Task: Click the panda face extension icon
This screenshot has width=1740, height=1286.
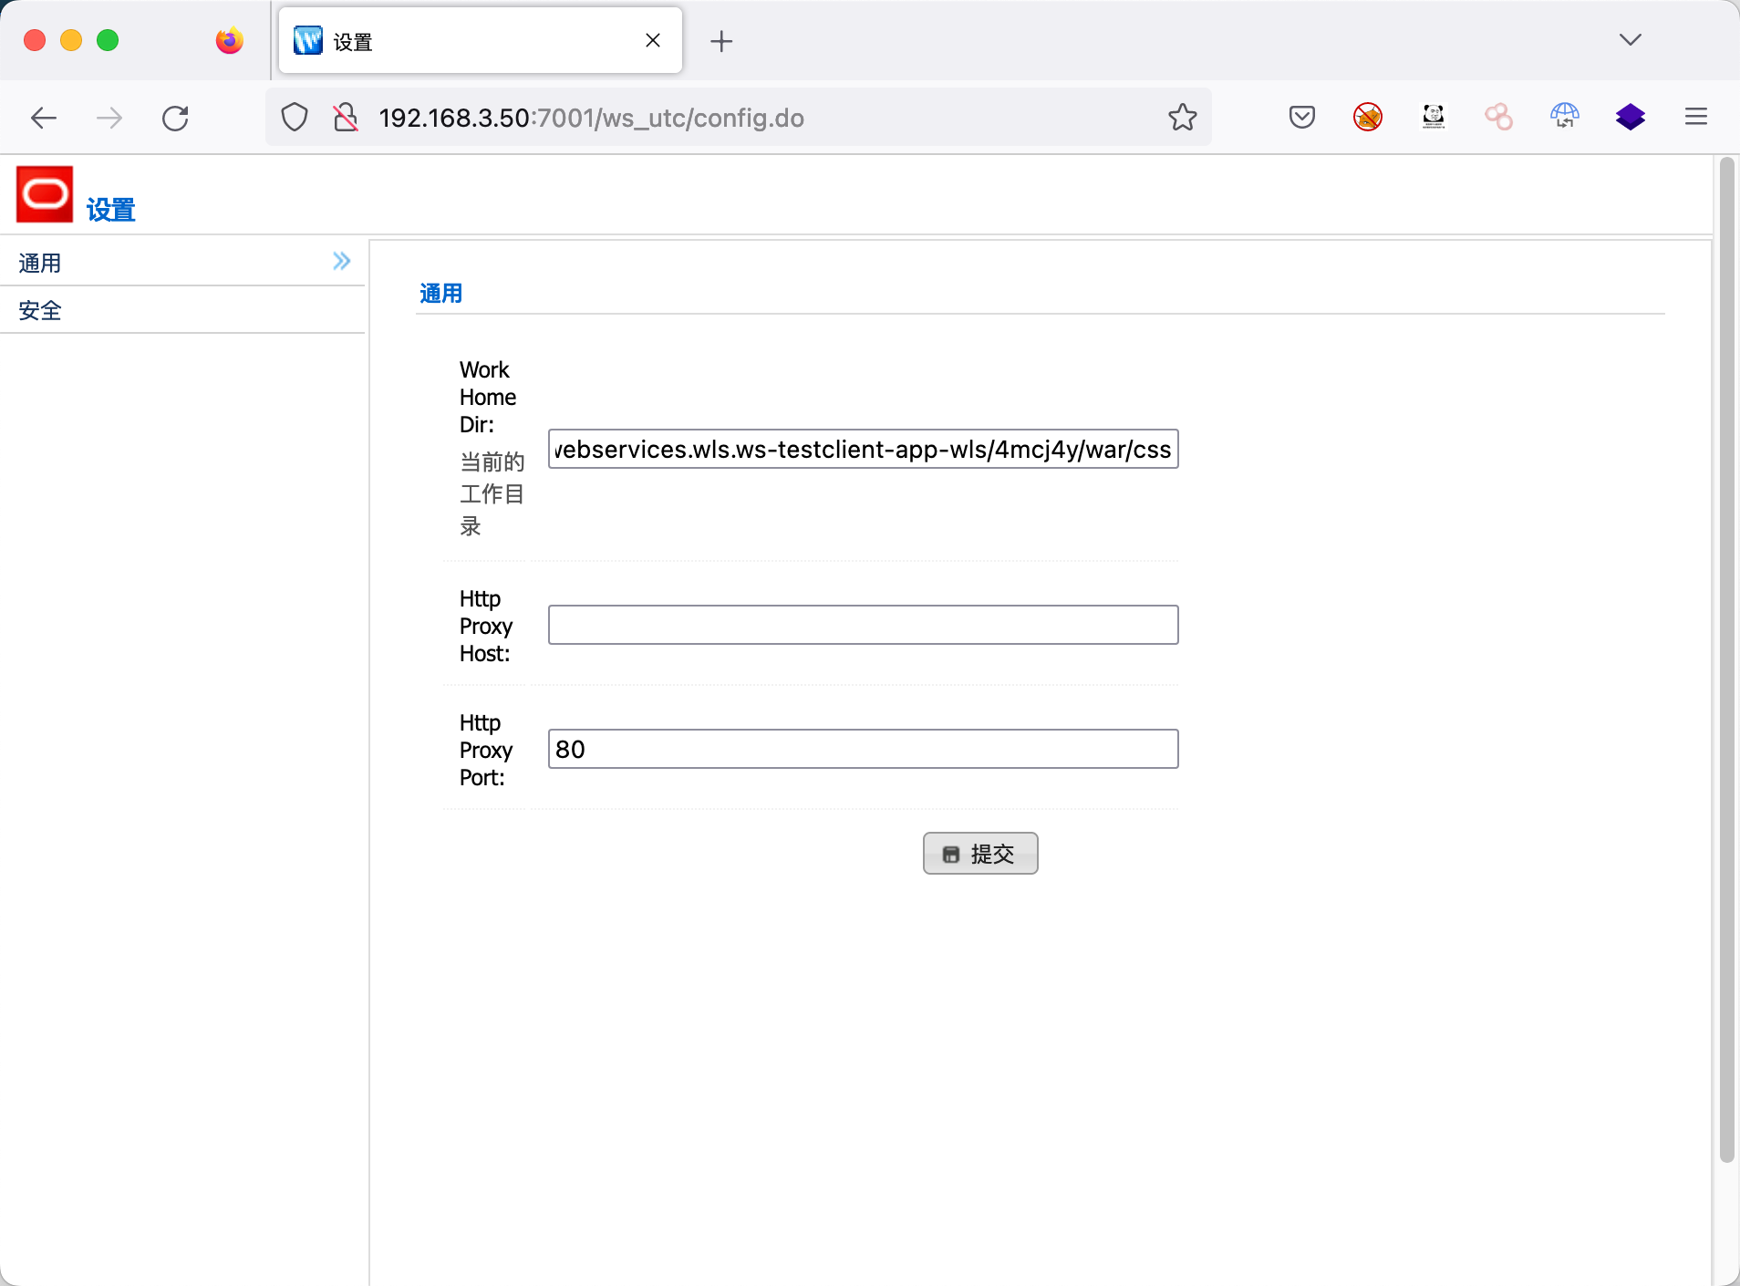Action: coord(1433,117)
